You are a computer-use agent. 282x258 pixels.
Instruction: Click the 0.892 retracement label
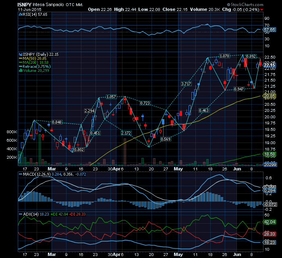click(x=251, y=56)
